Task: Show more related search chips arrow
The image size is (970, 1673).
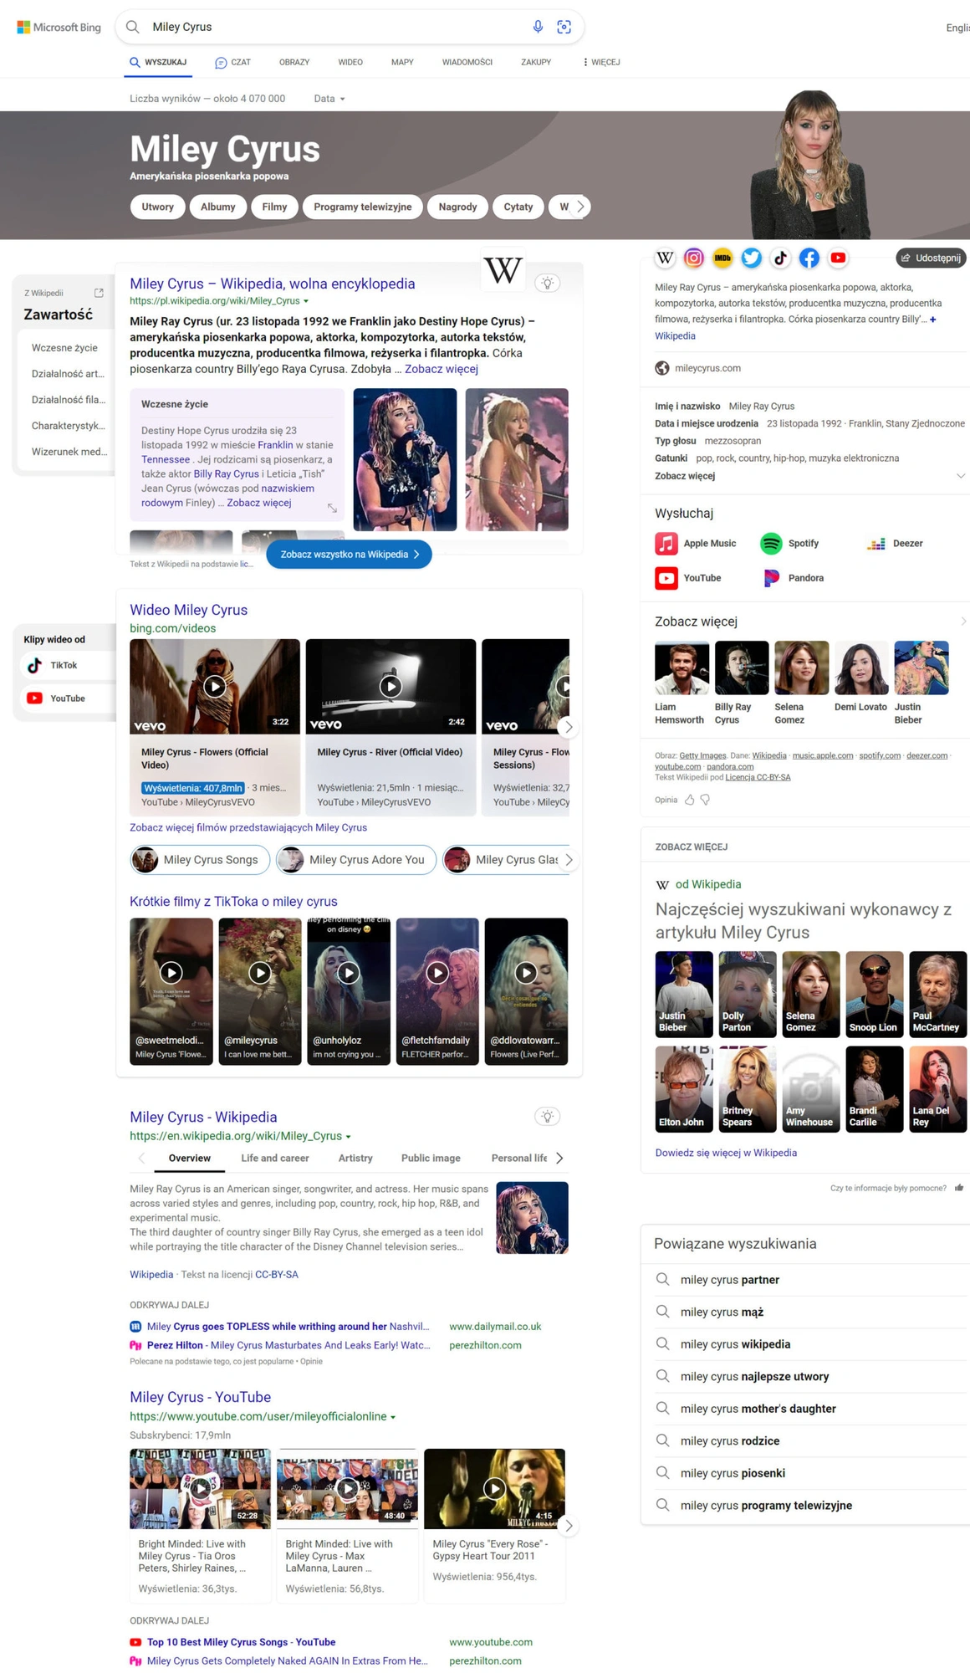Action: click(x=569, y=859)
